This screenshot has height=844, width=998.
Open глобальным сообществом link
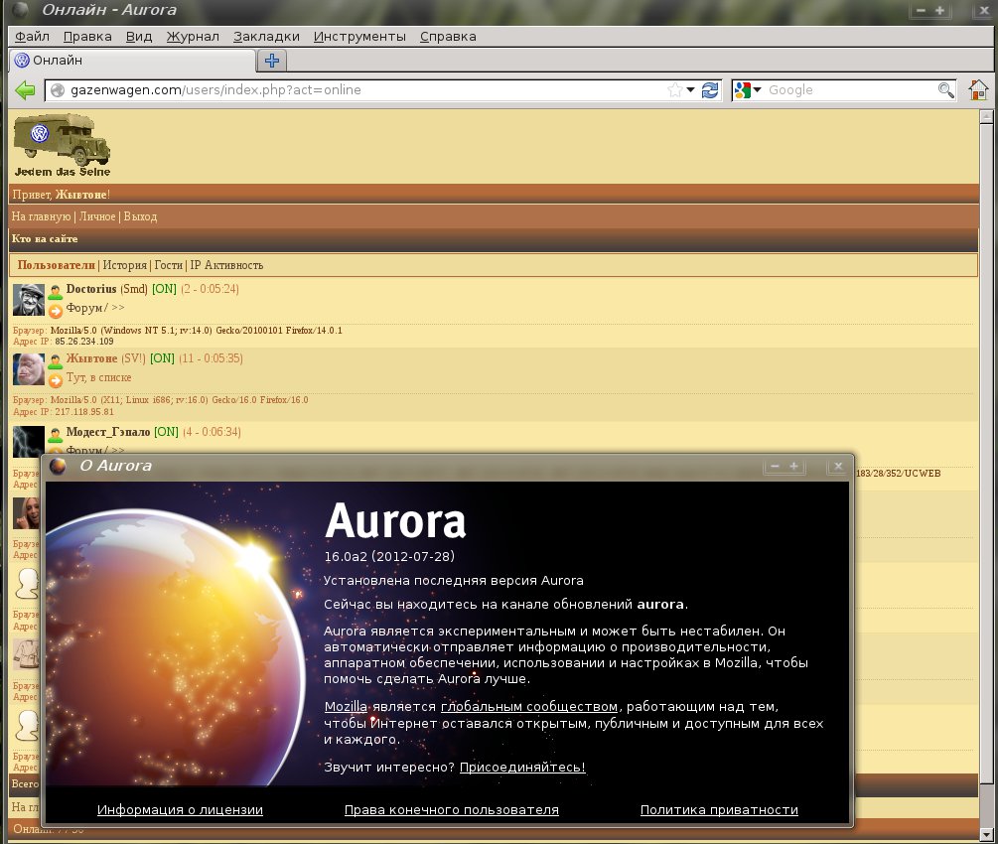pyautogui.click(x=529, y=707)
